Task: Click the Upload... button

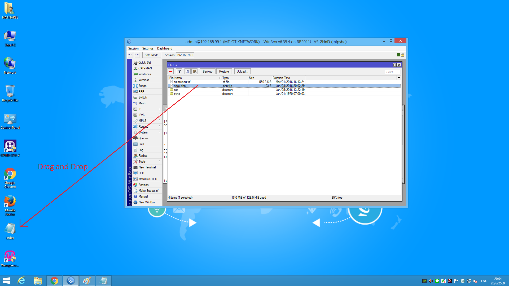Action: 242,71
